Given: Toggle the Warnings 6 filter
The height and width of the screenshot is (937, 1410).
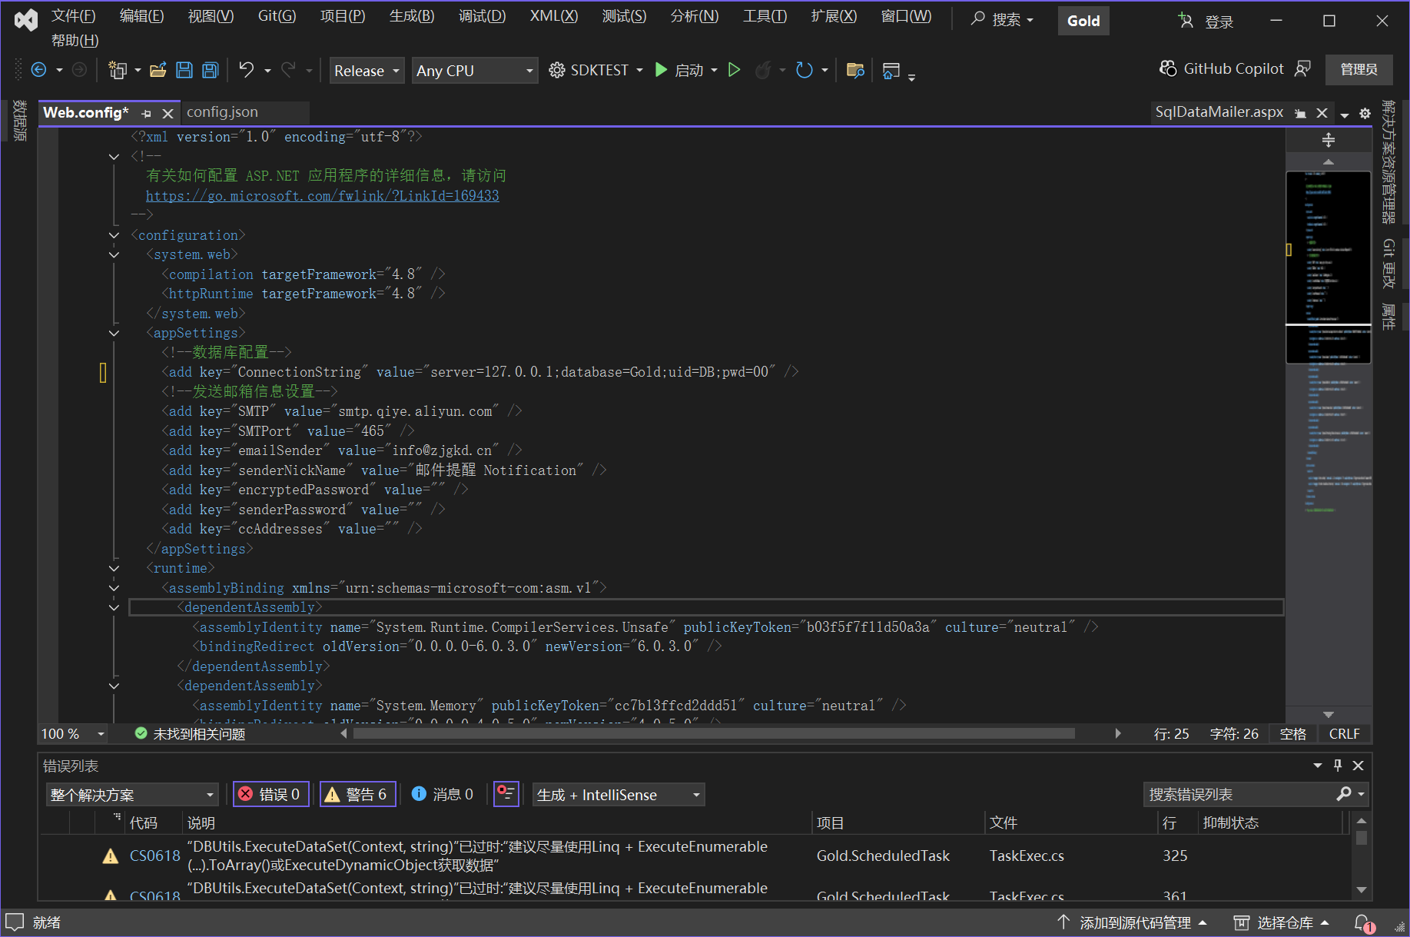Looking at the screenshot, I should tap(357, 794).
